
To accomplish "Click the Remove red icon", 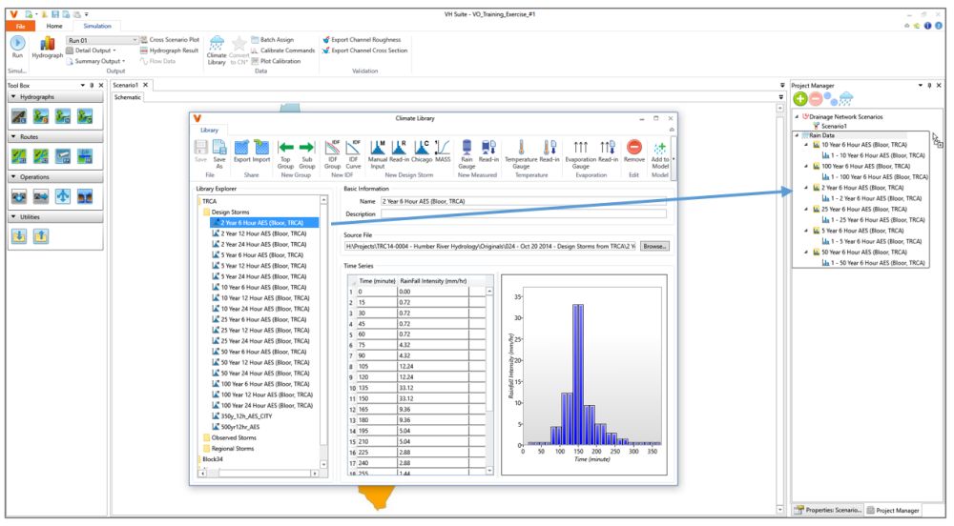I will (634, 147).
